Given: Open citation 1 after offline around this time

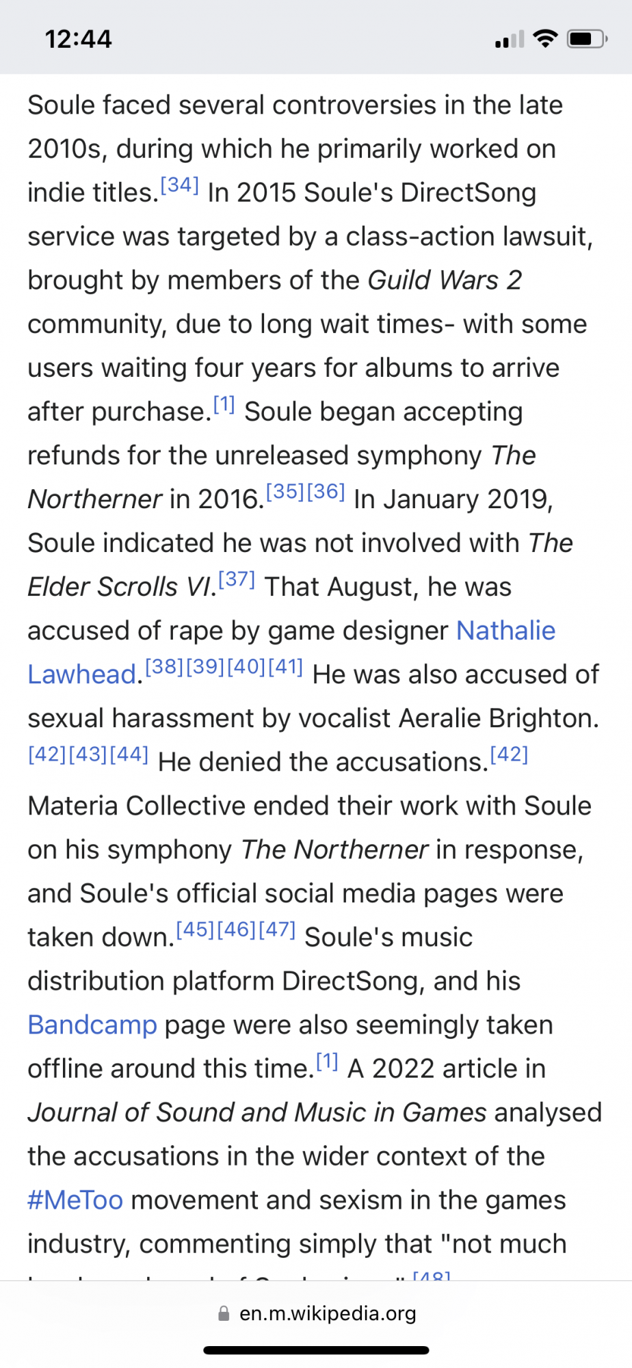Looking at the screenshot, I should coord(327,1061).
